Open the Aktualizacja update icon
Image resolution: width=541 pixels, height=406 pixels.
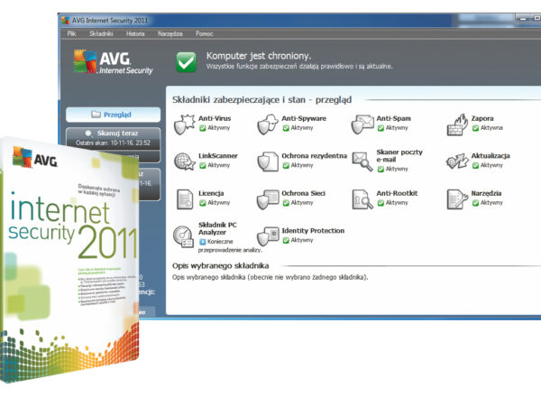(458, 161)
